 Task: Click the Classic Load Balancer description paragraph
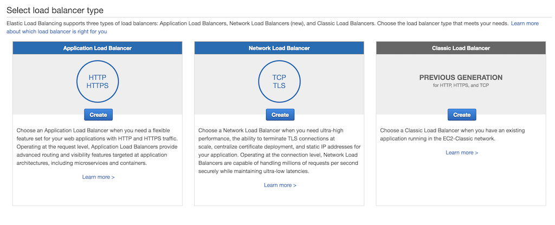453,134
